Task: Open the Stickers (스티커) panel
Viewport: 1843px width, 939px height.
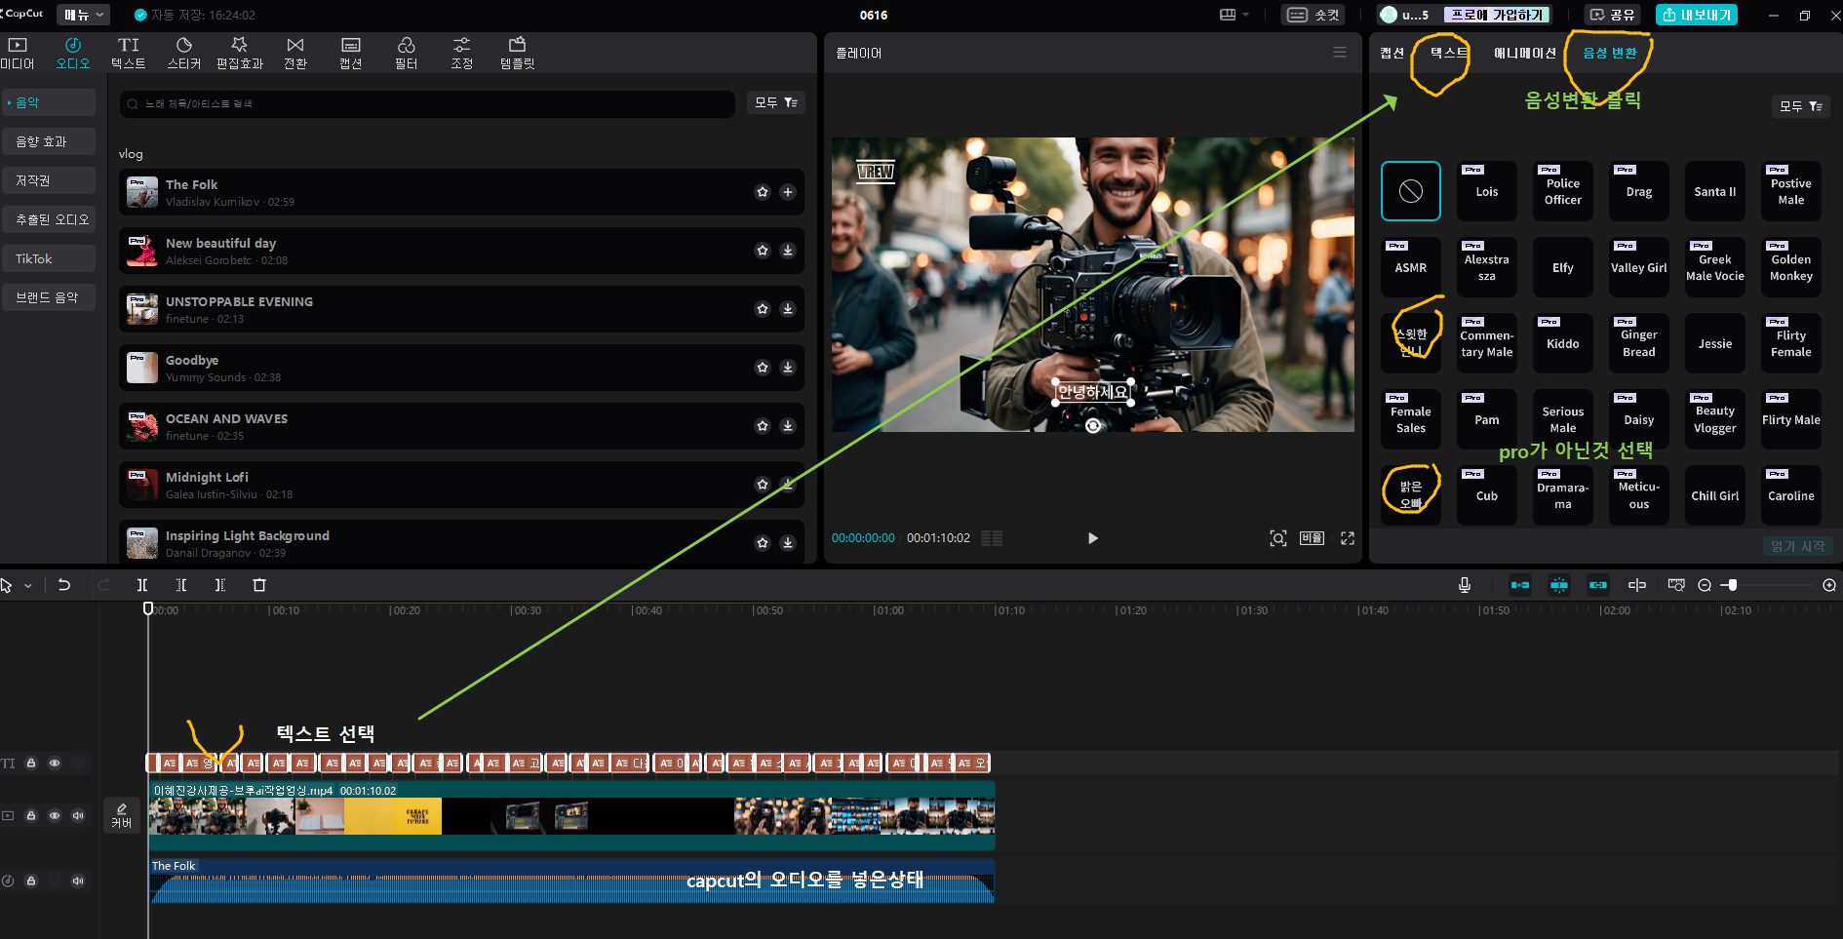Action: (183, 53)
